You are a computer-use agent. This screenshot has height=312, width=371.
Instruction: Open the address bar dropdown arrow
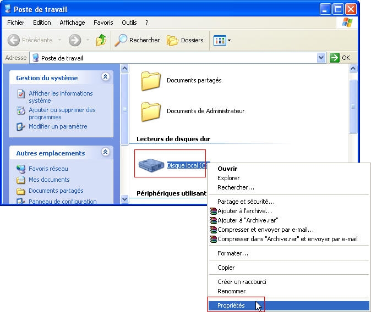(321, 58)
